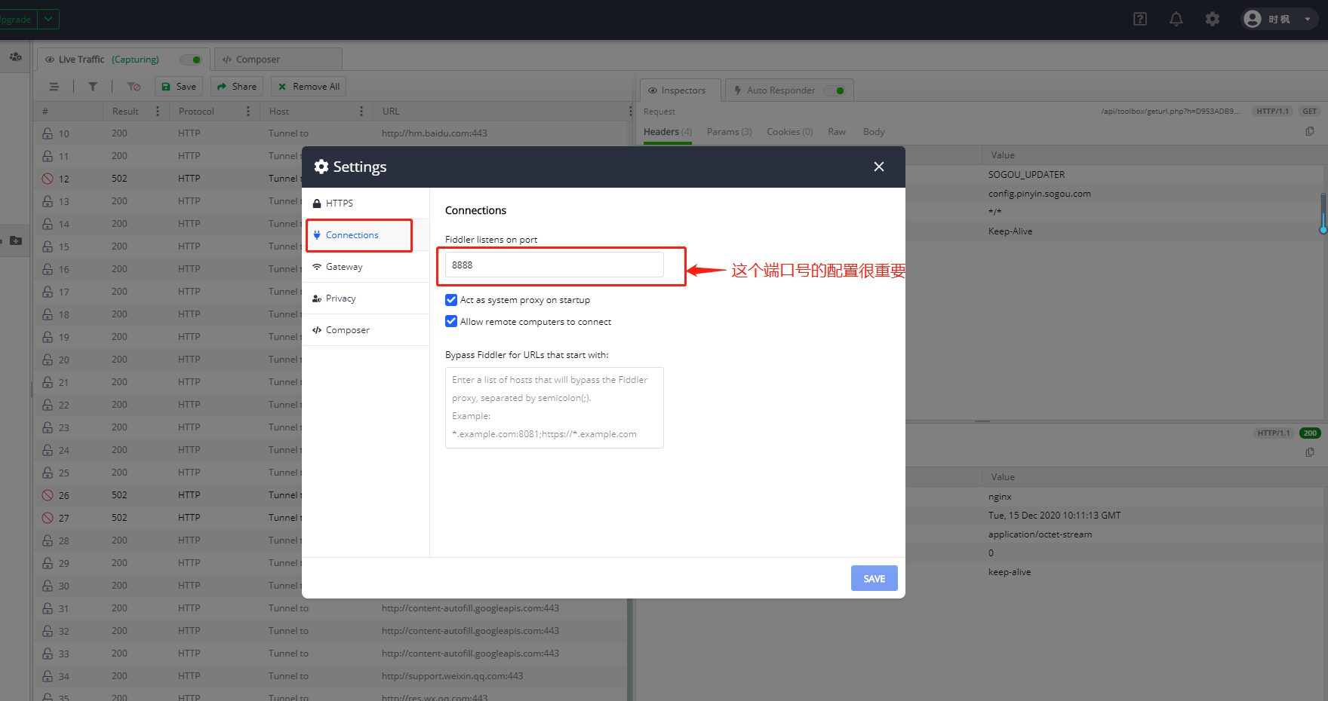Open the Result column options menu
The image size is (1328, 701).
pos(158,111)
